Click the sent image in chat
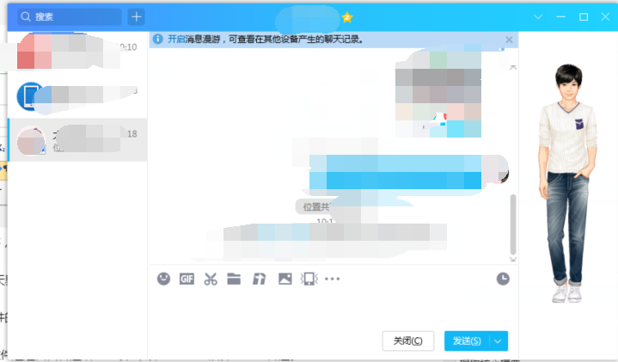618x362 pixels. click(438, 95)
